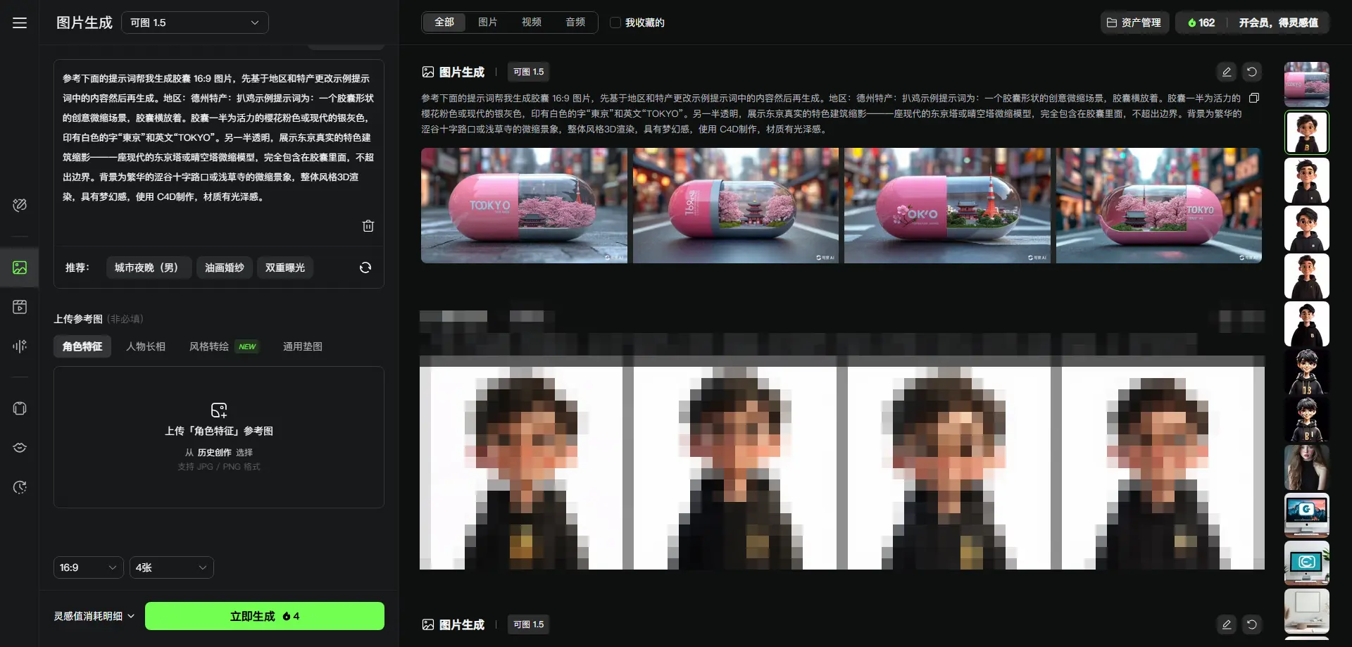Open the hamburger menu at top-left
The image size is (1352, 647).
point(20,23)
